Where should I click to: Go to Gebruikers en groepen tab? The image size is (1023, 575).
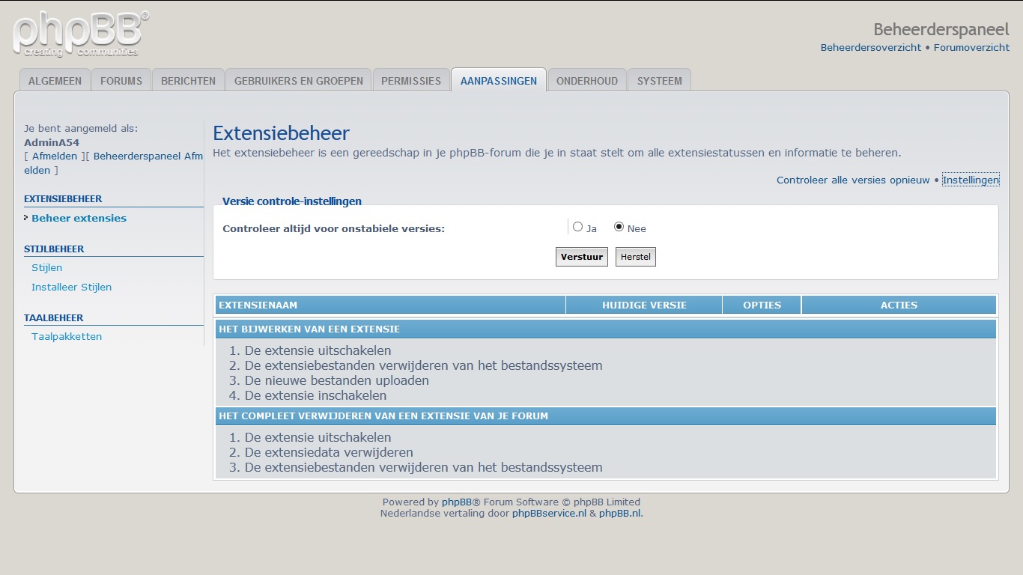click(x=298, y=80)
